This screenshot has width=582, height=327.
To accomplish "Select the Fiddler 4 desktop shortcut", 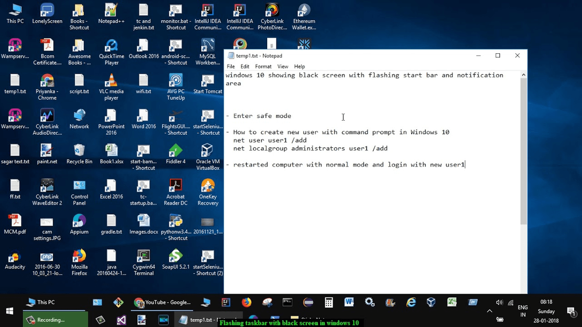I will [x=175, y=153].
